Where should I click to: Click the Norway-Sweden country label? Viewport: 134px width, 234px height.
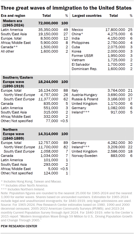(84, 156)
